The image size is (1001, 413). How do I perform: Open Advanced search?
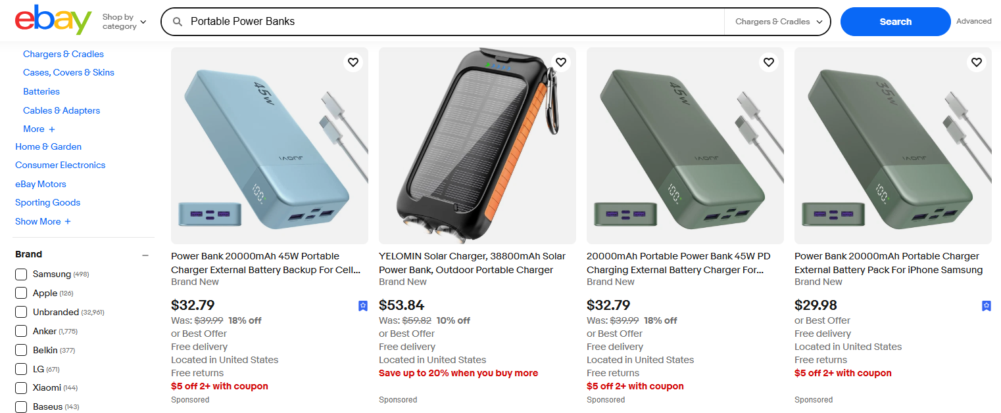[x=974, y=20]
